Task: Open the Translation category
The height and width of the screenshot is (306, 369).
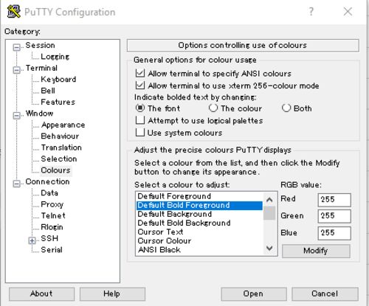Action: point(61,147)
